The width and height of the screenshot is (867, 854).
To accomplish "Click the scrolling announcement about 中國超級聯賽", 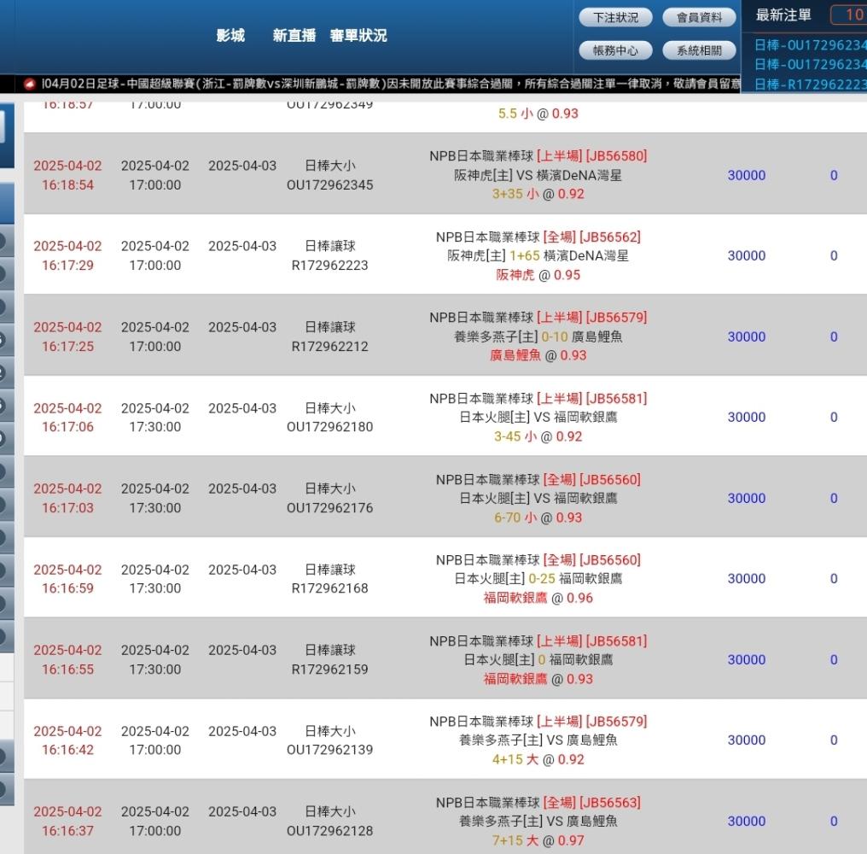I will click(391, 84).
